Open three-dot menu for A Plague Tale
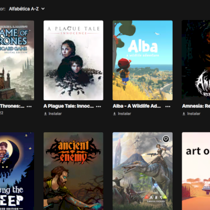This screenshot has height=210, width=210. click(x=99, y=106)
